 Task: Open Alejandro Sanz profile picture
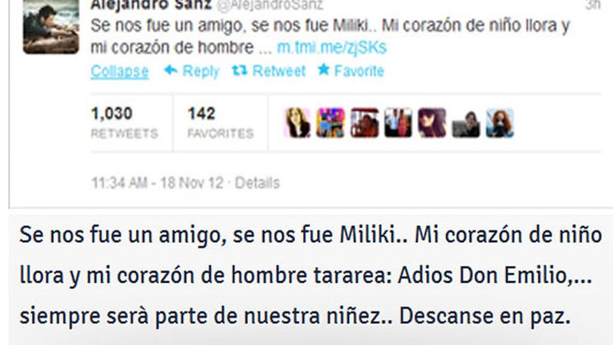point(51,26)
